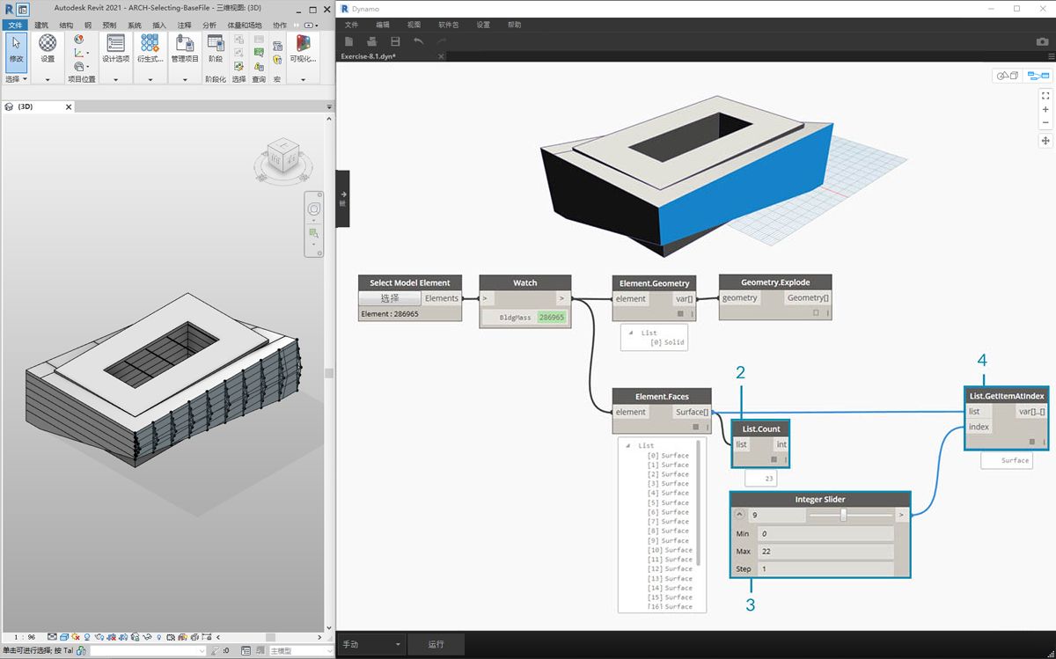Open the Revit 分析 ribbon tab

pyautogui.click(x=209, y=26)
